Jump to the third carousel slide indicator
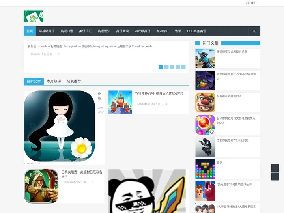The image size is (284, 213). 172,67
